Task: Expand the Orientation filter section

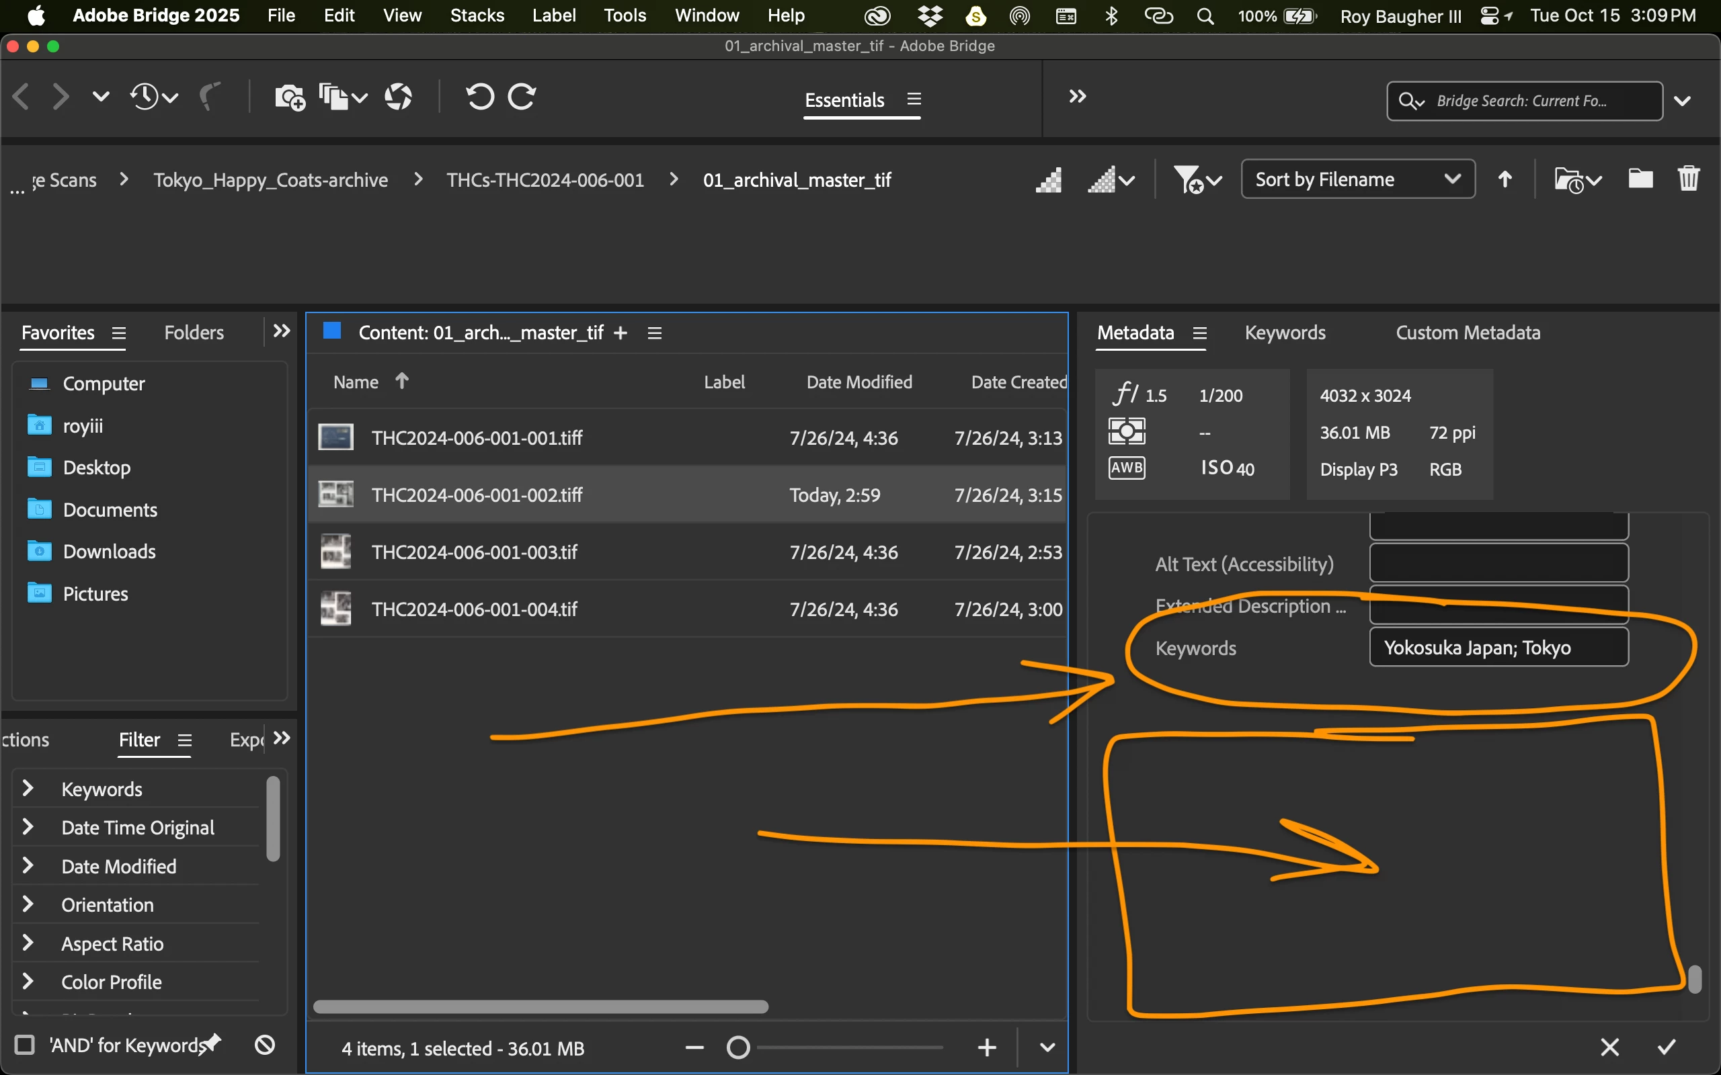Action: pyautogui.click(x=28, y=904)
